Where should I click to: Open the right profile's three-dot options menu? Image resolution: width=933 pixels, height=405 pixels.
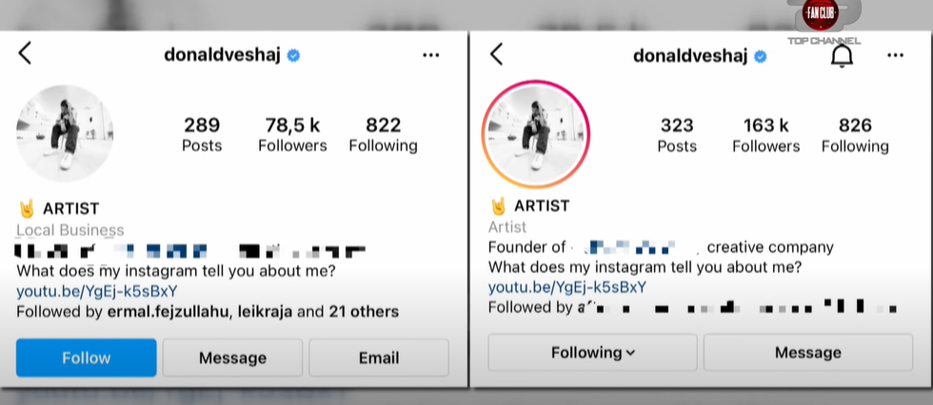pos(895,56)
